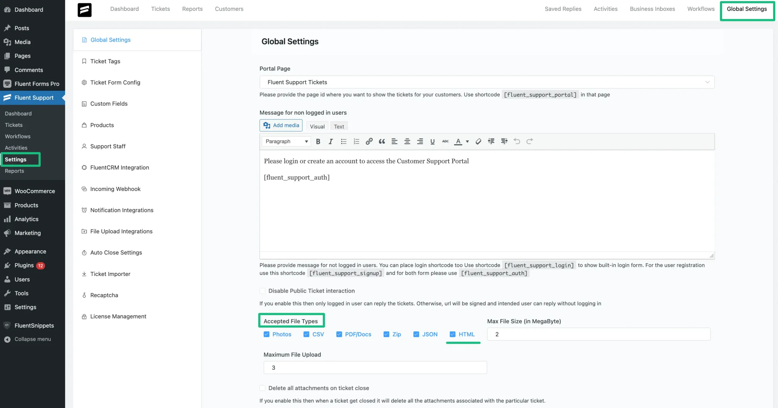Increase indent in the editor

click(x=504, y=141)
